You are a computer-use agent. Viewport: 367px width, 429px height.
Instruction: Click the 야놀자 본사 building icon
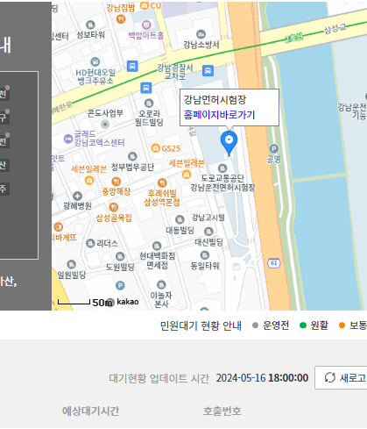point(161,284)
